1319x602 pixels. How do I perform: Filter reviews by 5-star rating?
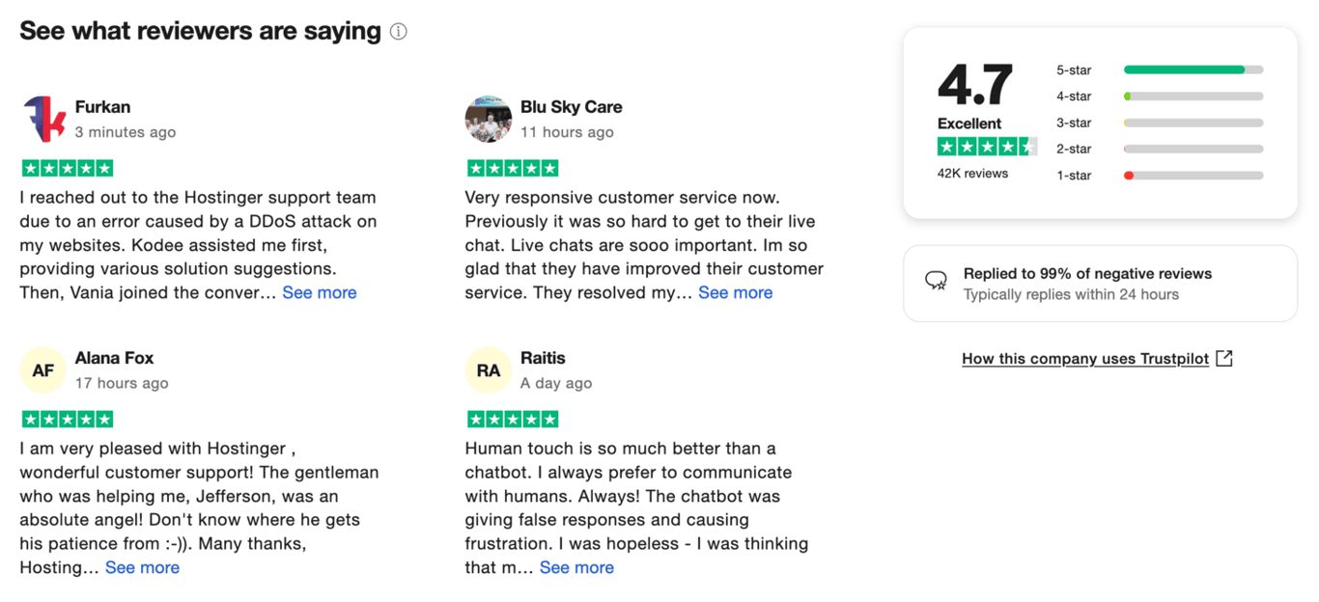click(x=1193, y=69)
